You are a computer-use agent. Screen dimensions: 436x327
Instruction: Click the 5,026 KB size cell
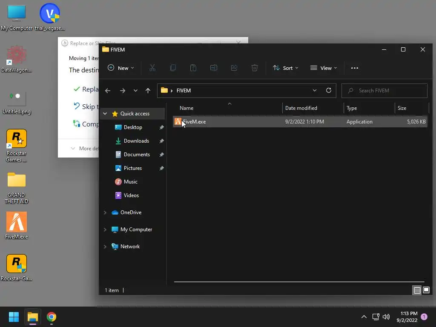point(416,121)
